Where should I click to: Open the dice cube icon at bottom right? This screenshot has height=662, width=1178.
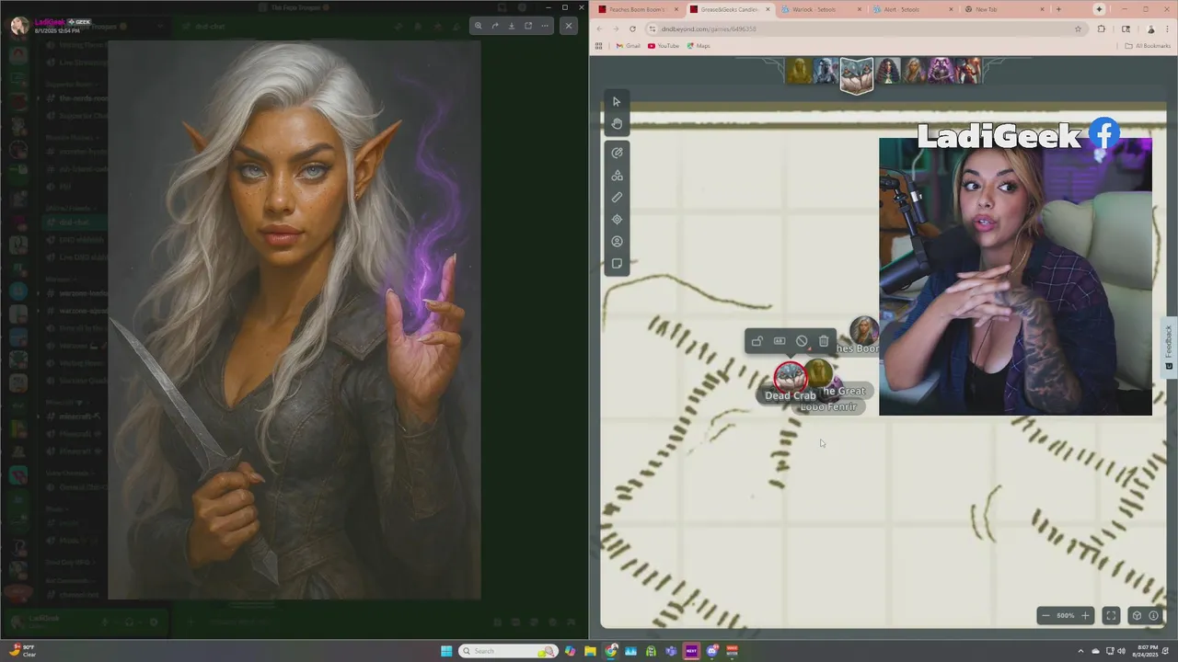point(1137,615)
